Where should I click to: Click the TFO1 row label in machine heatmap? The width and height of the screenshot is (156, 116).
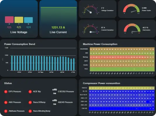pos(86,69)
